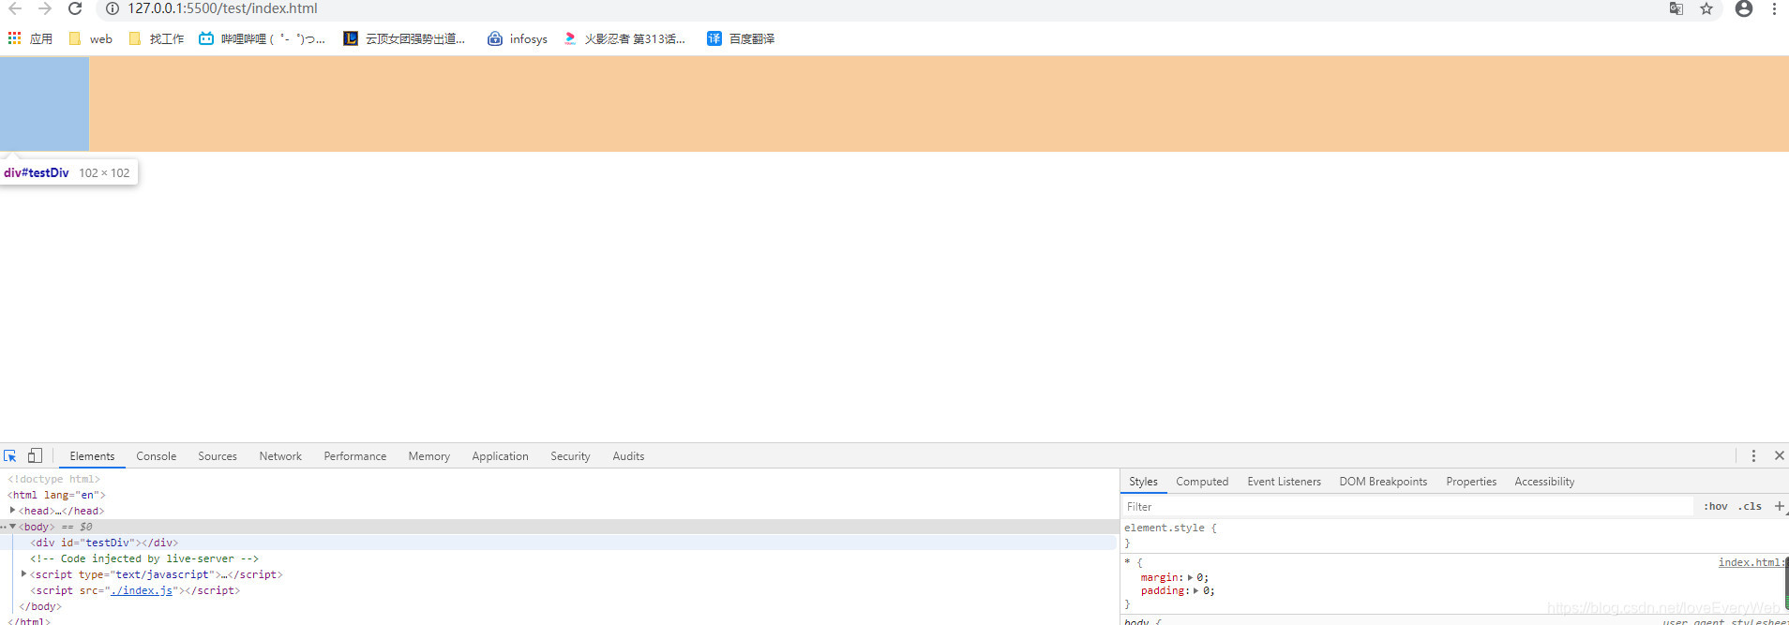Open the 火影忍者 第313话 bookmark

click(x=624, y=38)
